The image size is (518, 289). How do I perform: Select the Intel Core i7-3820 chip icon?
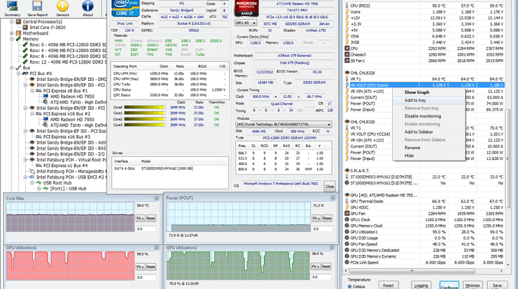pyautogui.click(x=26, y=28)
